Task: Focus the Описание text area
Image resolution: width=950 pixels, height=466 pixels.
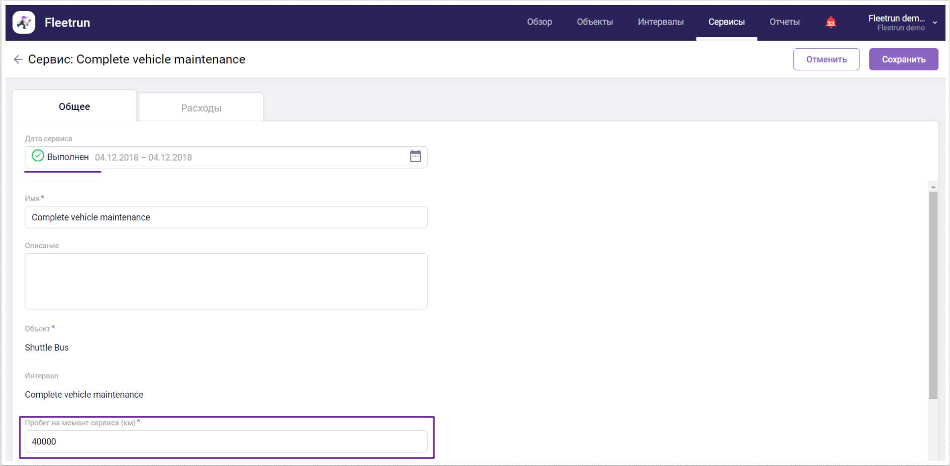Action: click(226, 281)
